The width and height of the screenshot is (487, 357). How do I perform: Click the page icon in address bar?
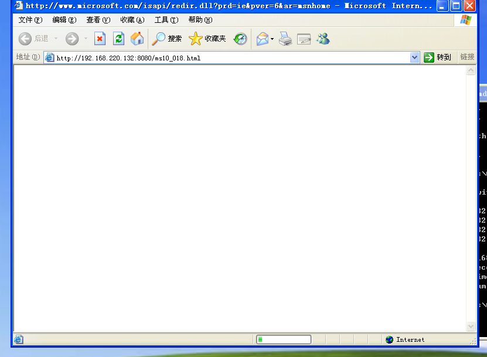point(49,58)
